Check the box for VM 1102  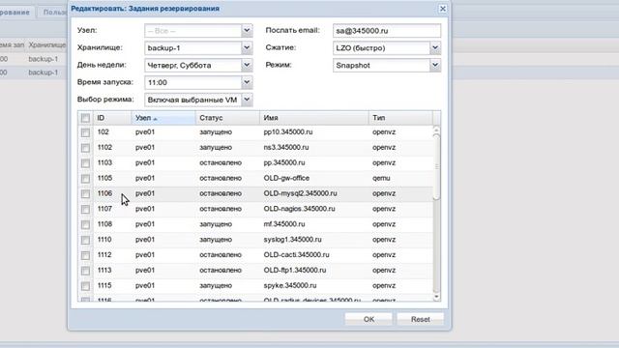pyautogui.click(x=85, y=148)
